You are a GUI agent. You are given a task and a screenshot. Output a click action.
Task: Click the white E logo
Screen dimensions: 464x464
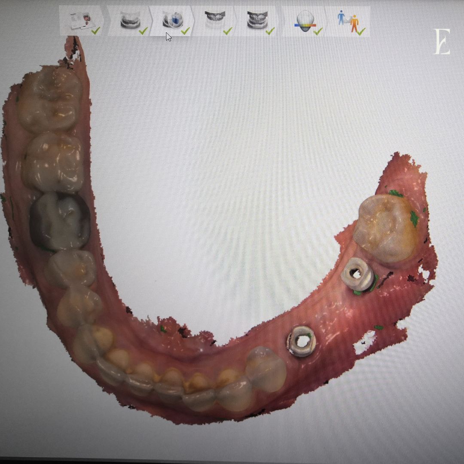pos(442,42)
